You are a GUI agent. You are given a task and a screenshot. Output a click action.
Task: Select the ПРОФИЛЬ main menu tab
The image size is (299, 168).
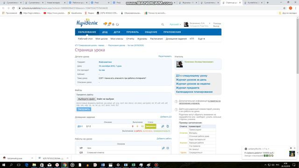(x=133, y=32)
